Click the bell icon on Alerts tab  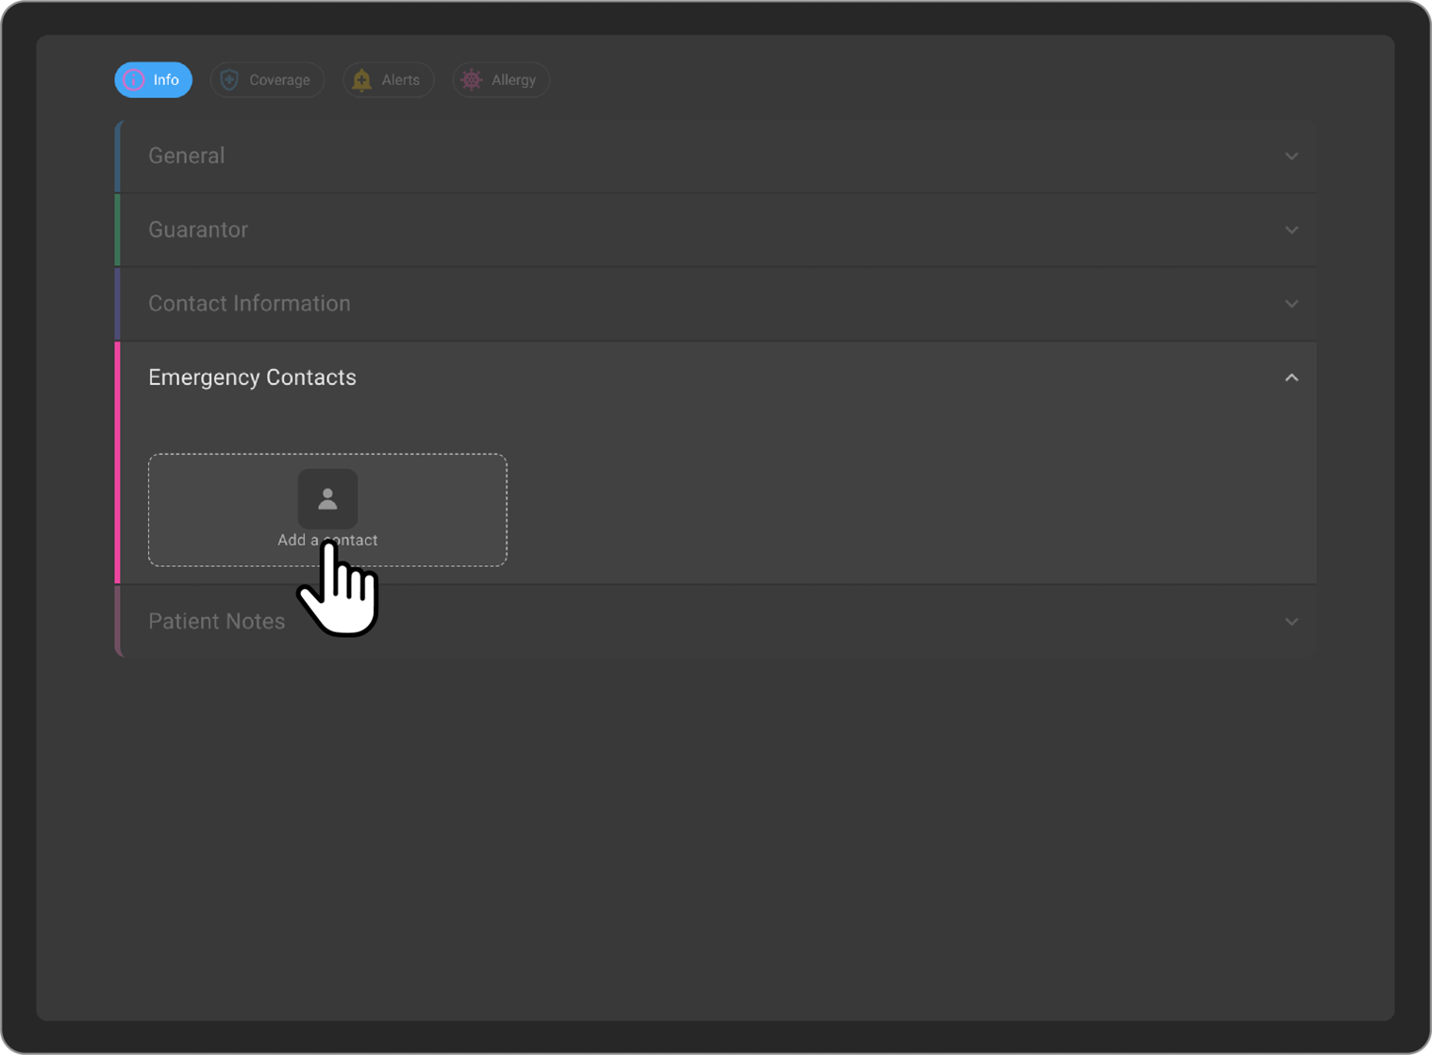click(361, 80)
